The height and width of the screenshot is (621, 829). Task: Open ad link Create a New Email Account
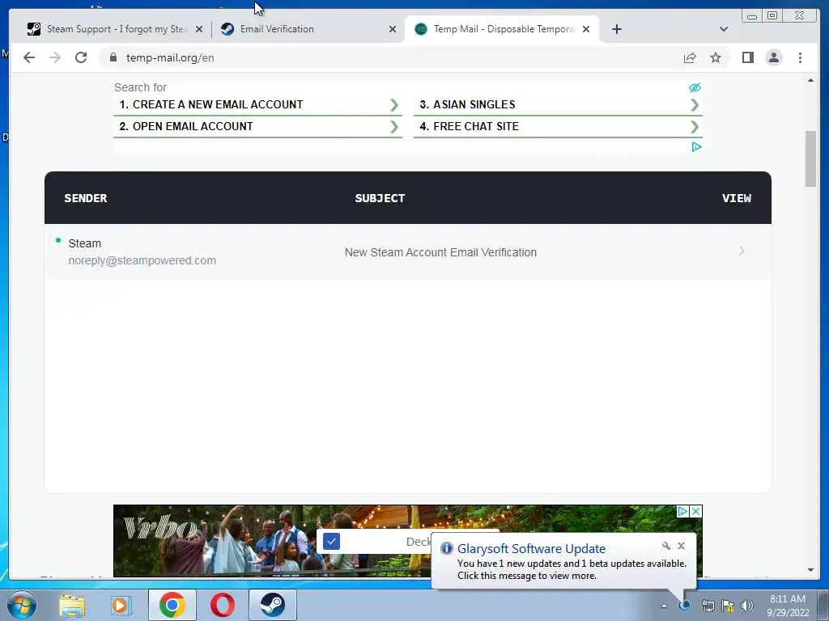tap(217, 104)
